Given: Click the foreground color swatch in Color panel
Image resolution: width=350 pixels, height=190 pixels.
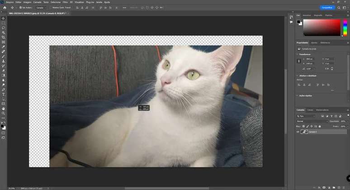Looking at the screenshot, I should [x=298, y=22].
